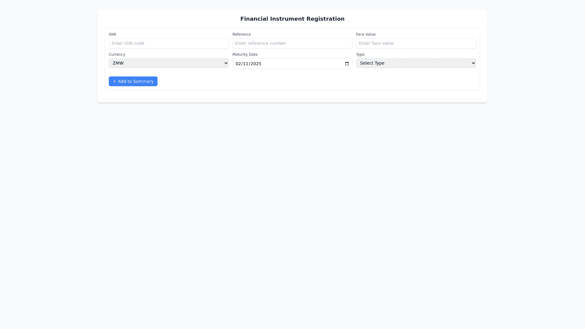585x329 pixels.
Task: Select the month segment of Maturity Date
Action: point(238,64)
